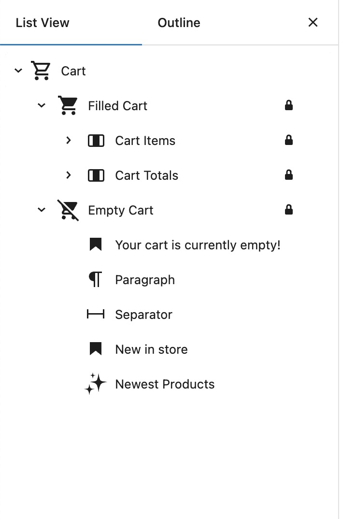Toggle the lock on Cart Items
This screenshot has height=519, width=342.
pos(289,140)
